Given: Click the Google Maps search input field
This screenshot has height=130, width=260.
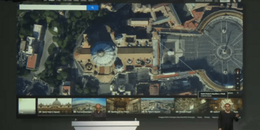Looking at the screenshot, I should click(53, 7).
